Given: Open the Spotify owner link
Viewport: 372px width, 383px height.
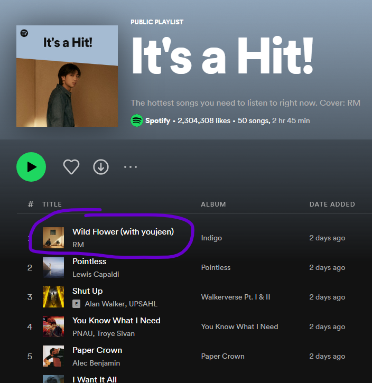Looking at the screenshot, I should 157,120.
